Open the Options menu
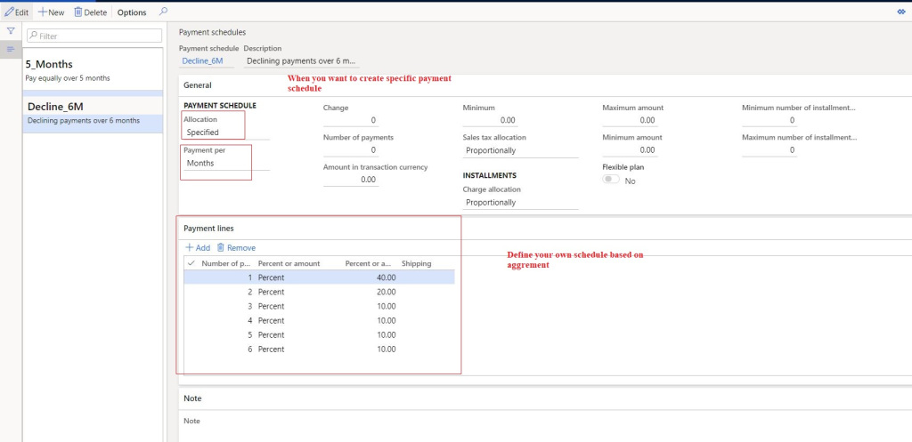Screen dimensions: 912x442 pos(132,12)
